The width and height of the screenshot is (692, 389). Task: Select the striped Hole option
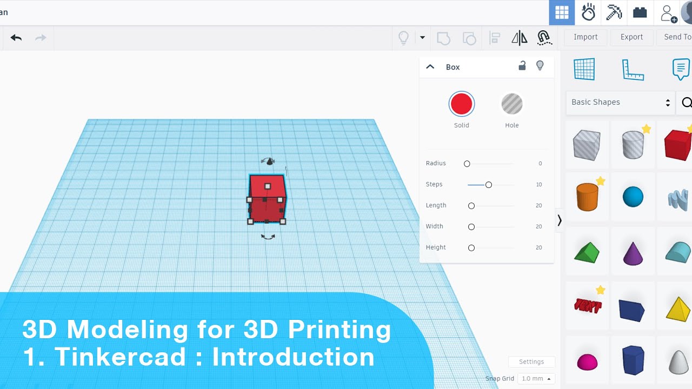tap(512, 104)
